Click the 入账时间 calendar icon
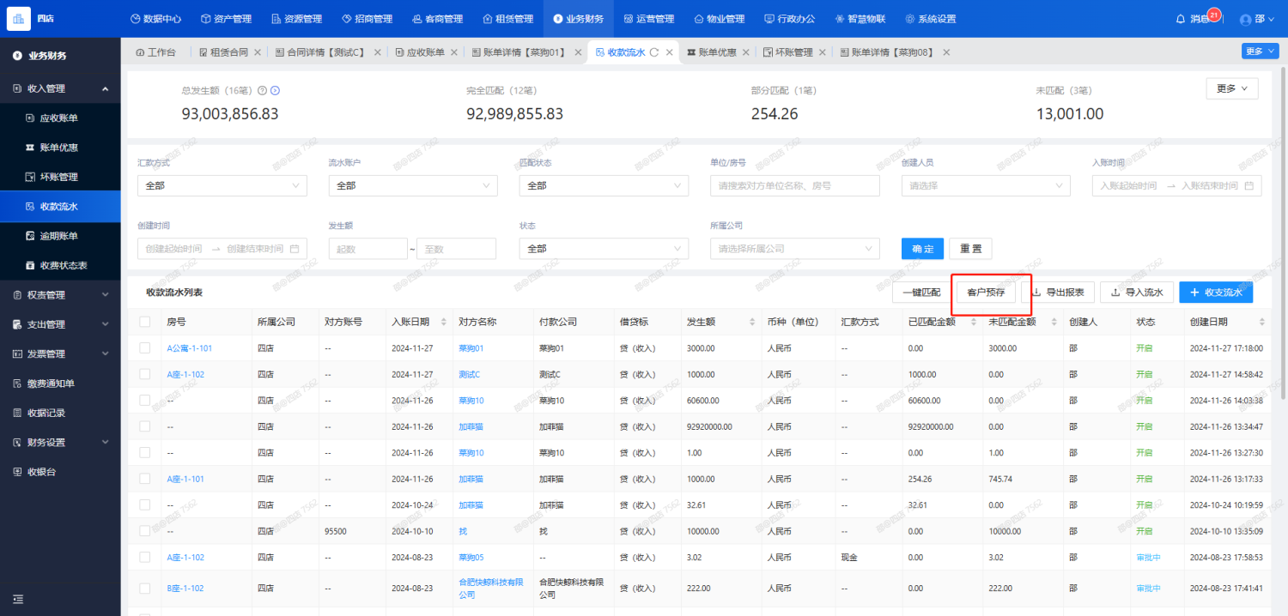1288x616 pixels. pyautogui.click(x=1249, y=185)
